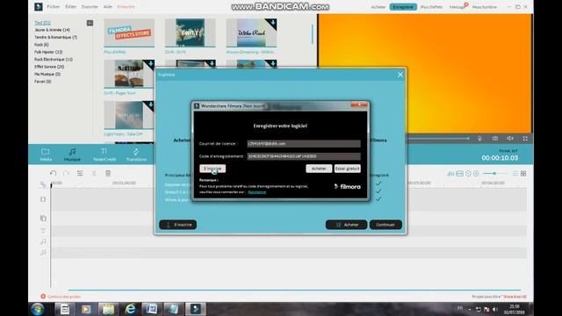Open the Filmora Effects Store thumbnail
Image resolution: width=562 pixels, height=316 pixels.
(129, 32)
